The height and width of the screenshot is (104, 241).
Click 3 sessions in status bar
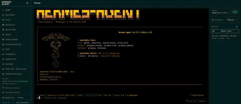click(132, 95)
